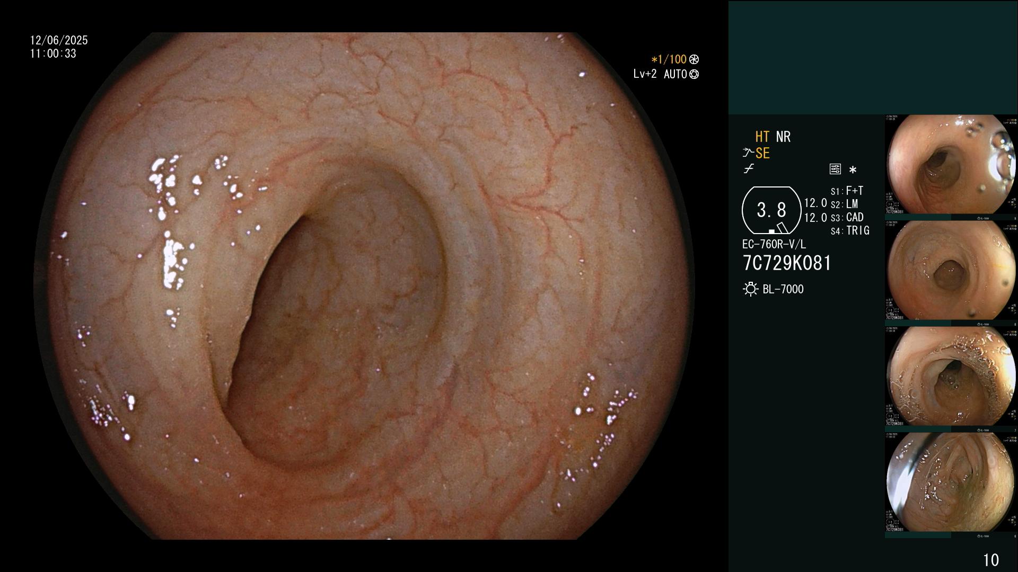Viewport: 1018px width, 572px height.
Task: Click the S3: CAD switch label
Action: (847, 217)
